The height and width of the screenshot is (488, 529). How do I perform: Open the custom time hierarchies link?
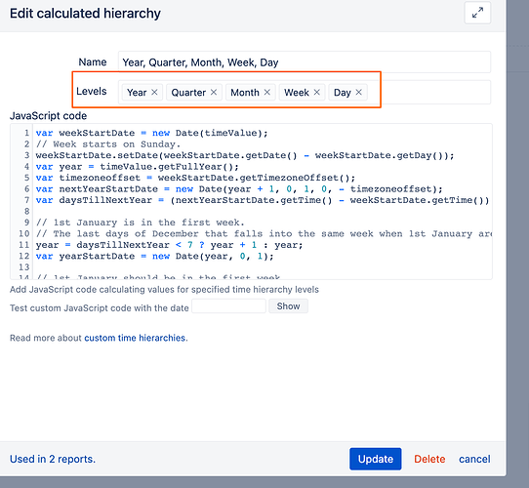tap(135, 338)
